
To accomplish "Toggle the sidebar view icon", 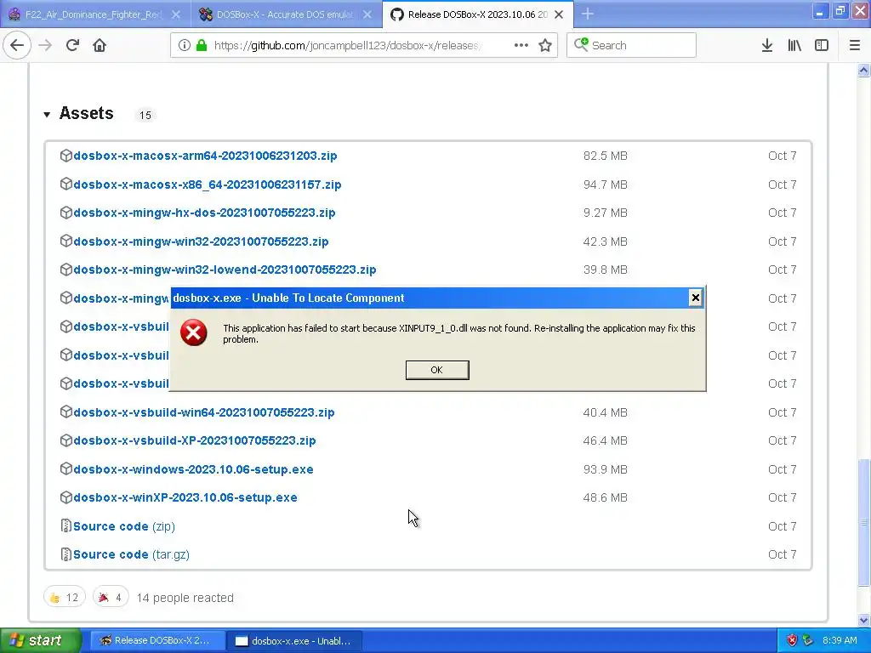I will (x=822, y=46).
